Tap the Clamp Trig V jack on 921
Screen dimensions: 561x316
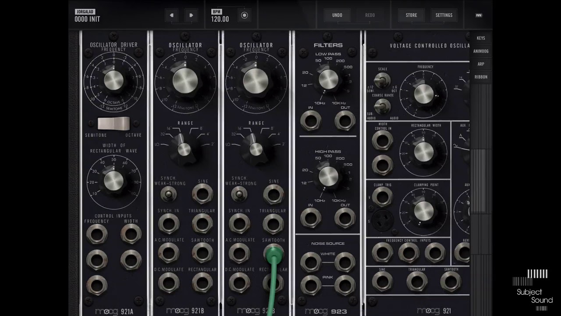[382, 198]
